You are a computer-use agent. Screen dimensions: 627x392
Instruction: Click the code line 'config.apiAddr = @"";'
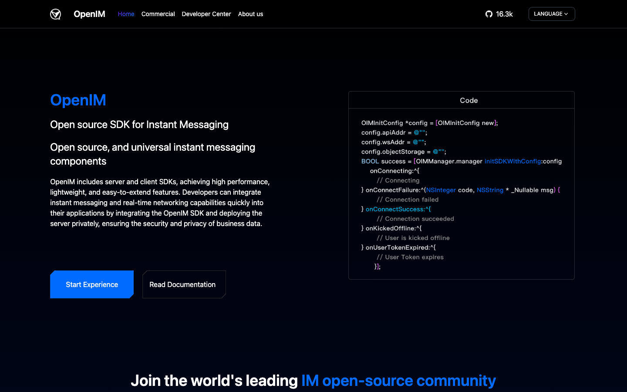click(x=394, y=132)
